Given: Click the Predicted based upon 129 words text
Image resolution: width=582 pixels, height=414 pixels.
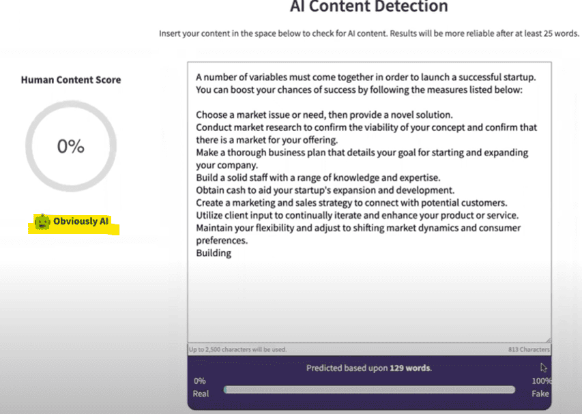Looking at the screenshot, I should coord(369,368).
